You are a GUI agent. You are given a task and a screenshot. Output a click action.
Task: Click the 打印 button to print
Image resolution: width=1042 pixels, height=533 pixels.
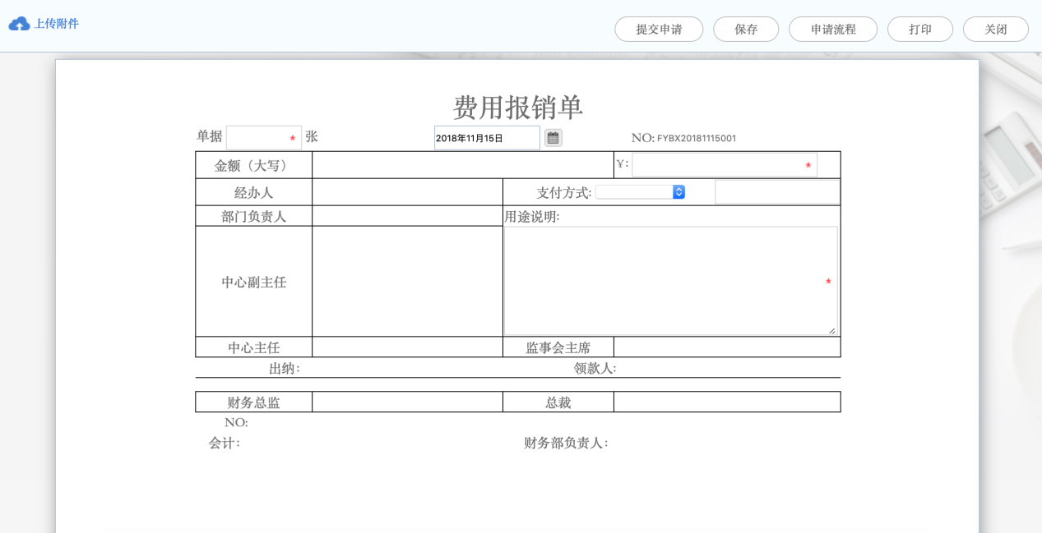[919, 29]
